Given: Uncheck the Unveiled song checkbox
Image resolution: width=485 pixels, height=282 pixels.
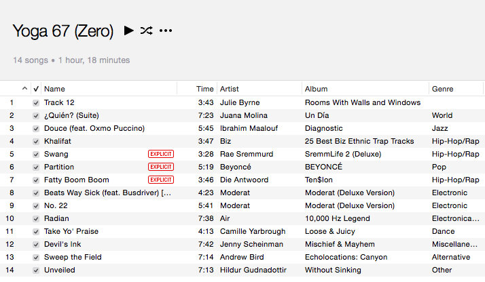Looking at the screenshot, I should tap(36, 270).
